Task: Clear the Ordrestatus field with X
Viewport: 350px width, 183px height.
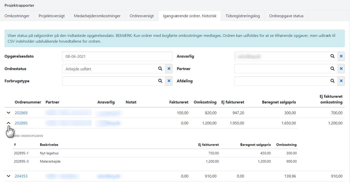Action: (x=169, y=69)
